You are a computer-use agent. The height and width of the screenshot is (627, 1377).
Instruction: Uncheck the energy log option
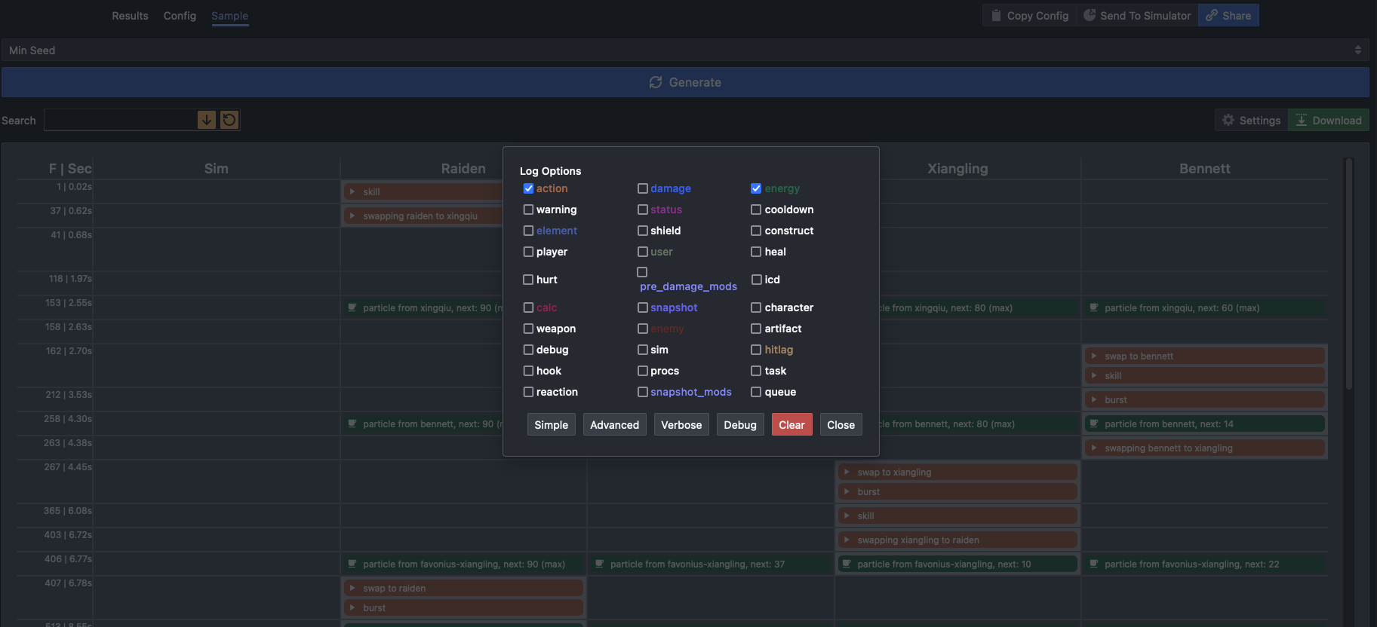(756, 188)
